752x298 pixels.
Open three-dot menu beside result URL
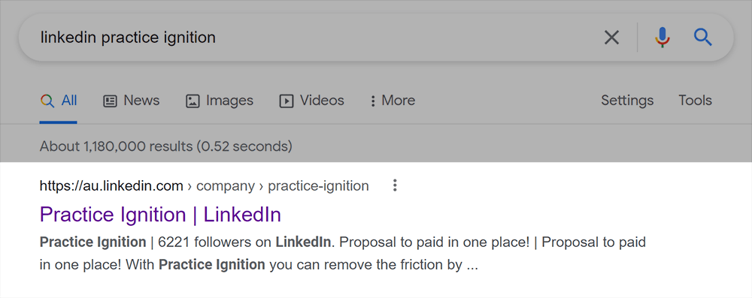click(x=395, y=185)
